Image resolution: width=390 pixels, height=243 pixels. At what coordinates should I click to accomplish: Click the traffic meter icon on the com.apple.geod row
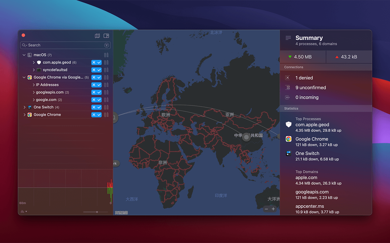click(x=106, y=63)
